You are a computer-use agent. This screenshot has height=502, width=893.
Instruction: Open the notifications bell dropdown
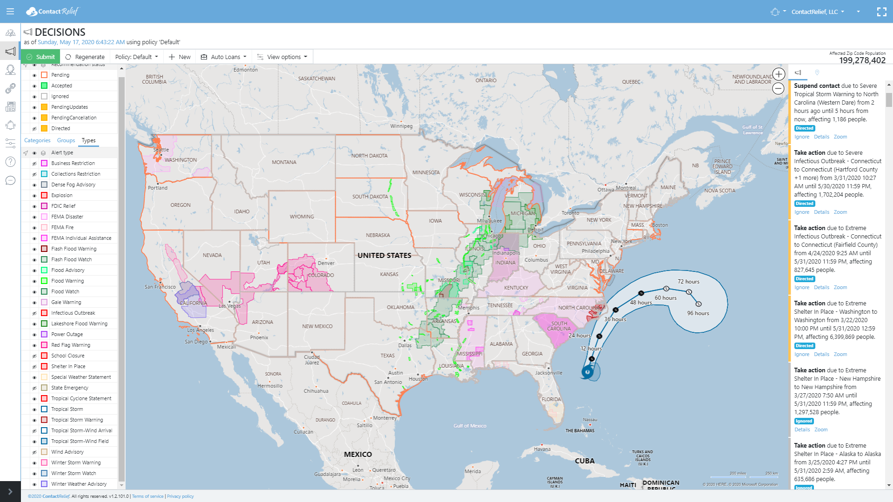click(778, 12)
